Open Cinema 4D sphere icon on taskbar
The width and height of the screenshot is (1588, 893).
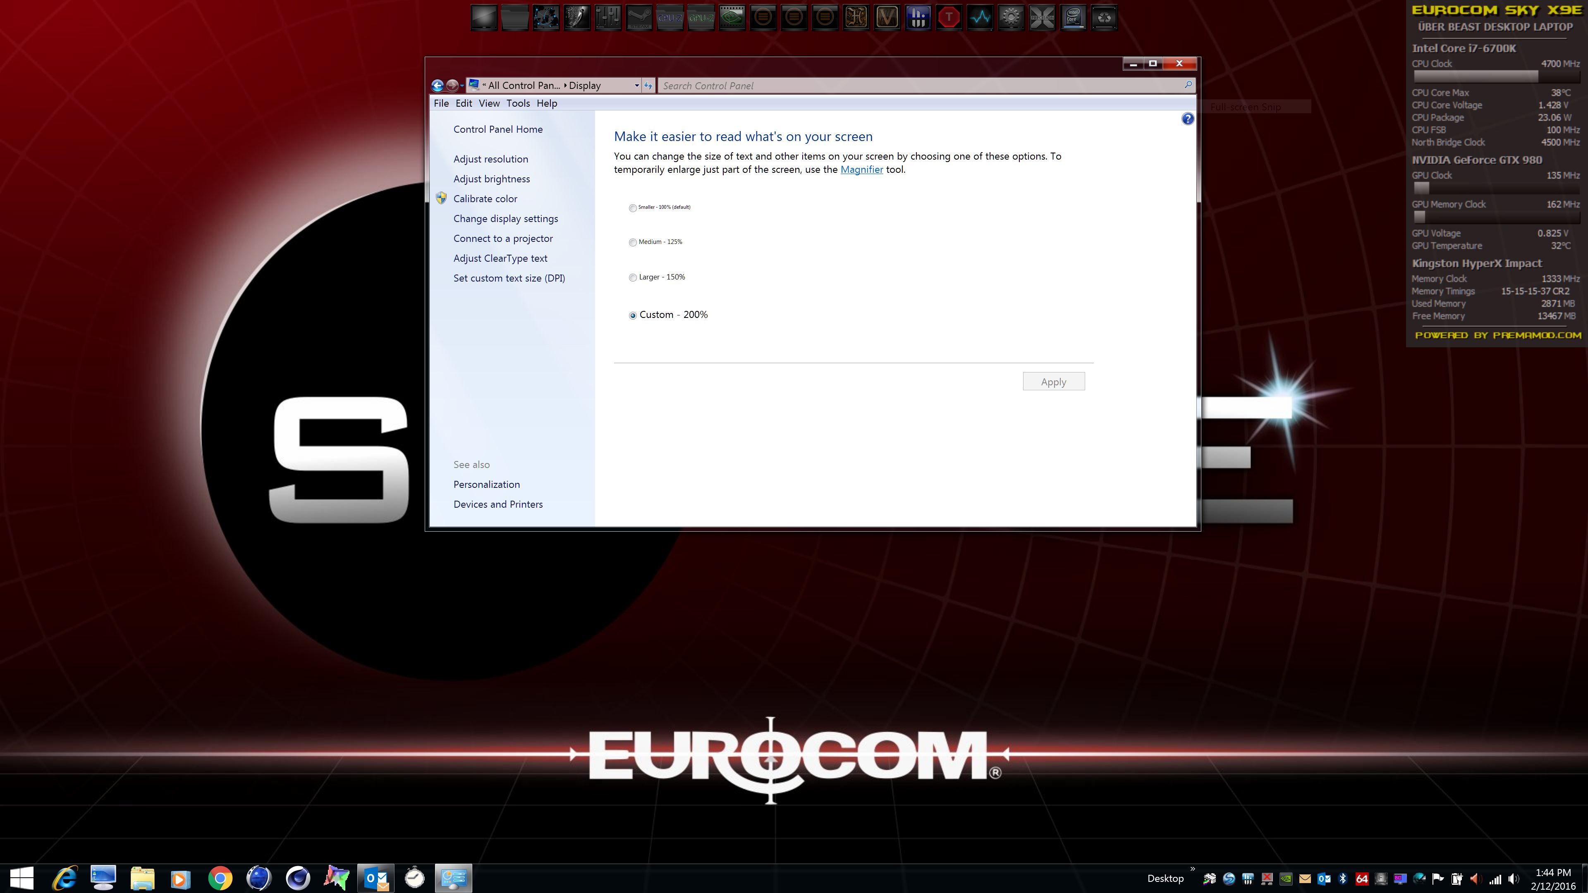298,878
